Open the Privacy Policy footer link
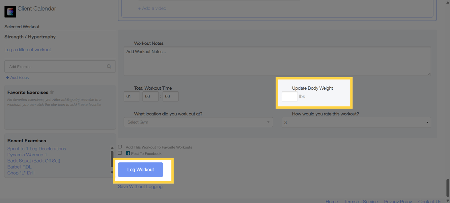450x203 pixels. [398, 201]
